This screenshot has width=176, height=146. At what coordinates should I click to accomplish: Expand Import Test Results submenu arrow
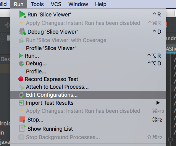pyautogui.click(x=158, y=103)
